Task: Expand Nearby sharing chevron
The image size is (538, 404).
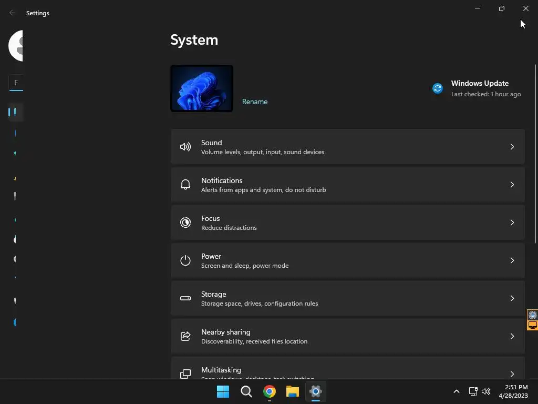Action: pos(512,336)
